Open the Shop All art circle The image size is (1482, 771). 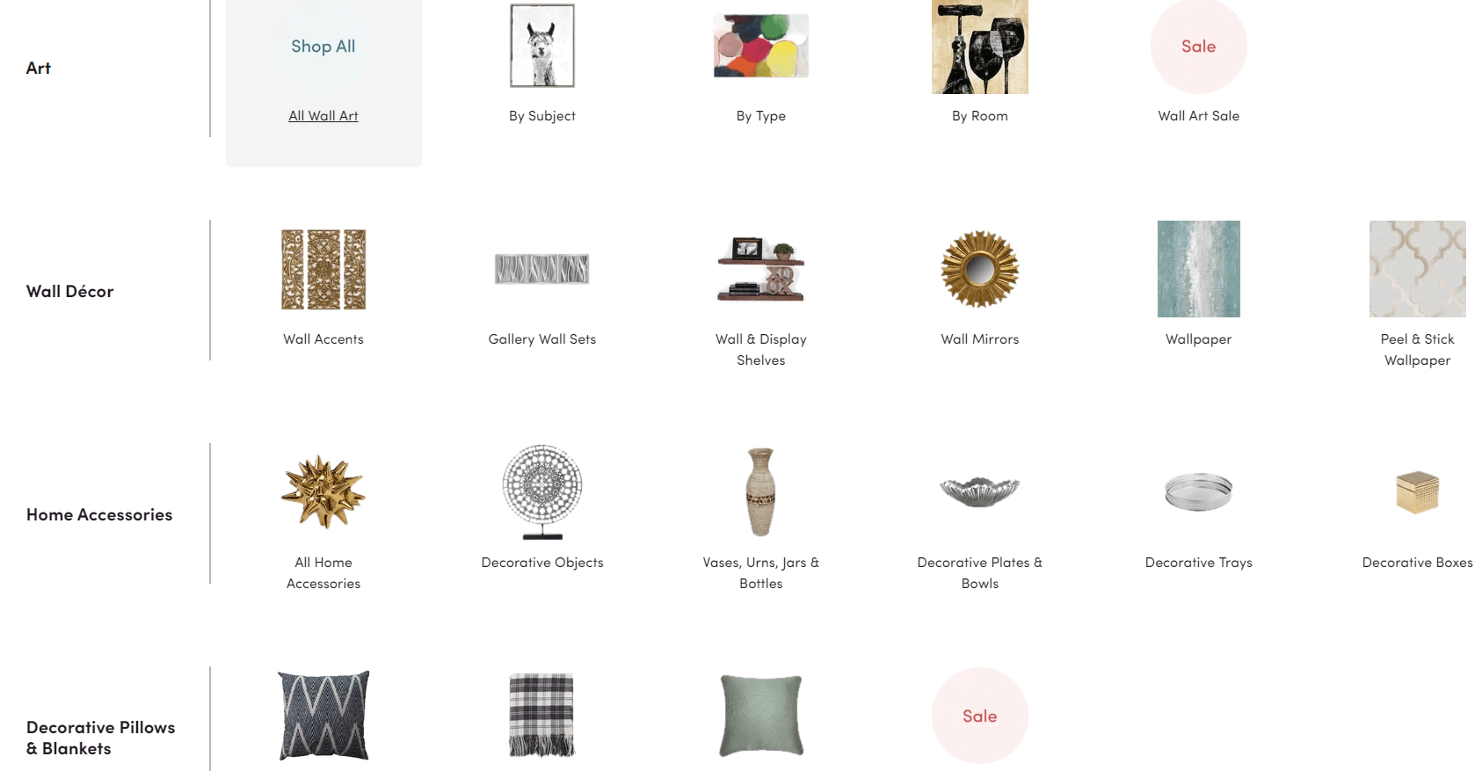coord(323,46)
